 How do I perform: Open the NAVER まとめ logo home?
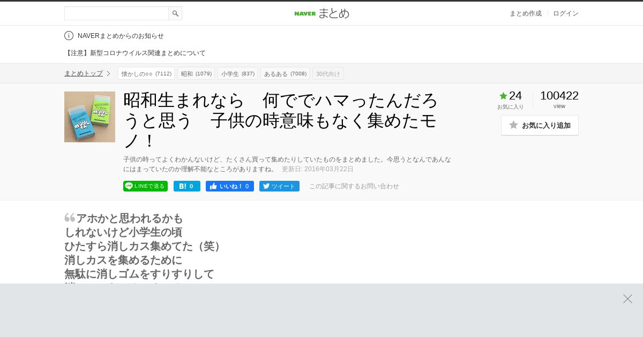coord(322,13)
